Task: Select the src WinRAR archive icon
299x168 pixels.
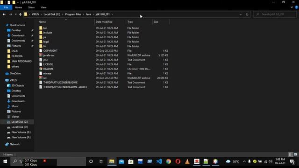Action: click(41, 78)
